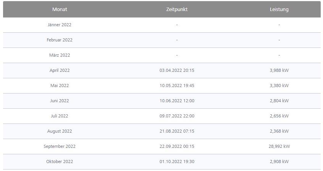Click the 3,988 kW power value
The height and width of the screenshot is (171, 323).
click(279, 70)
